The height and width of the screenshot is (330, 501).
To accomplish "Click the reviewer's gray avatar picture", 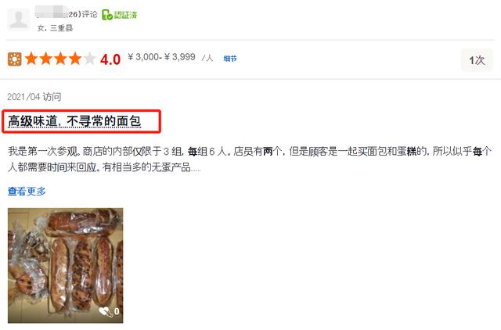I will pos(19,20).
